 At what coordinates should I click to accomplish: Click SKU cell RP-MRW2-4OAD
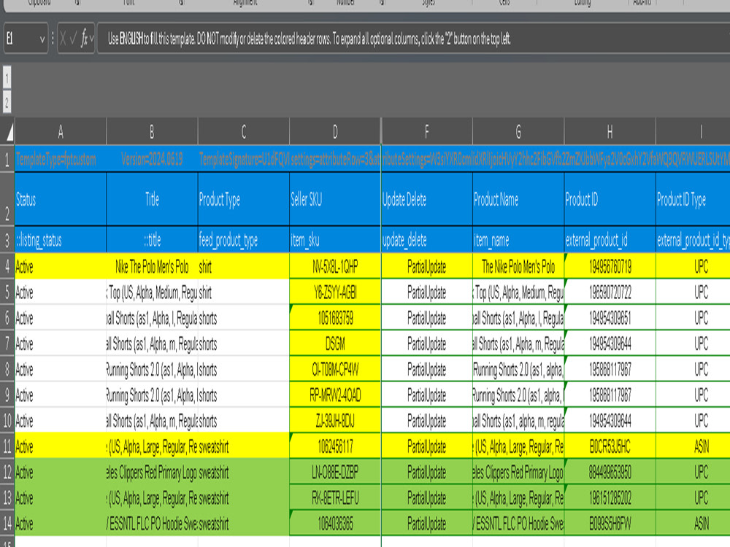[x=335, y=395]
